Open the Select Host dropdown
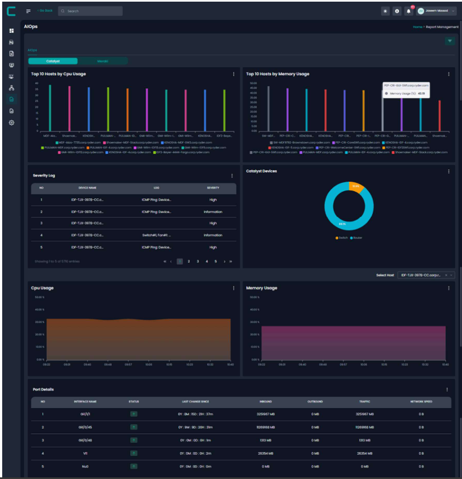The image size is (462, 479). coord(426,275)
